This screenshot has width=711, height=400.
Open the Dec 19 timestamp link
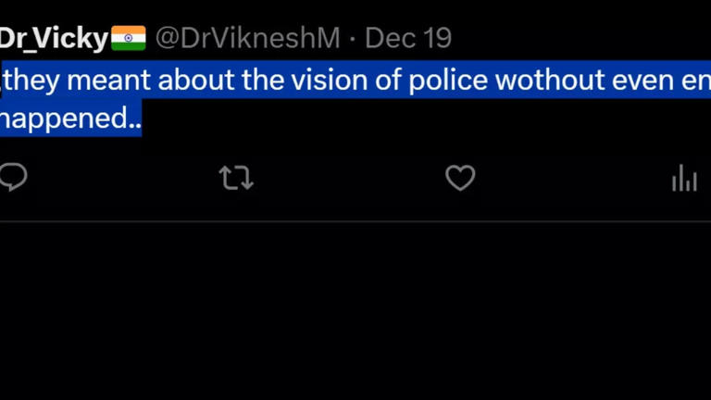click(x=408, y=39)
